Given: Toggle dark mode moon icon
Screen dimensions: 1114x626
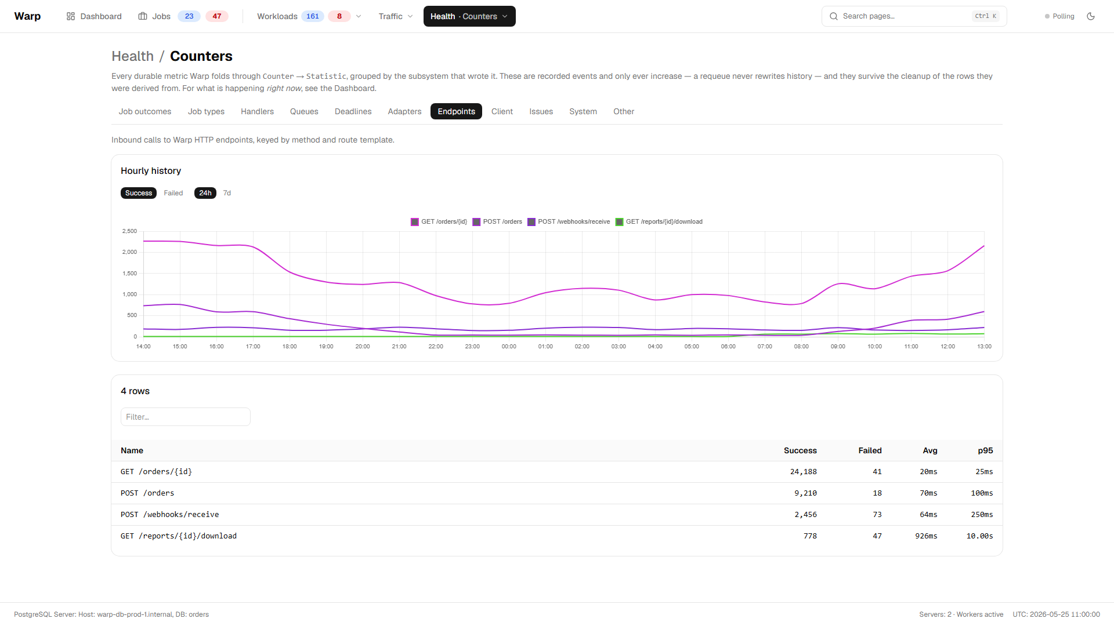Looking at the screenshot, I should pos(1091,16).
